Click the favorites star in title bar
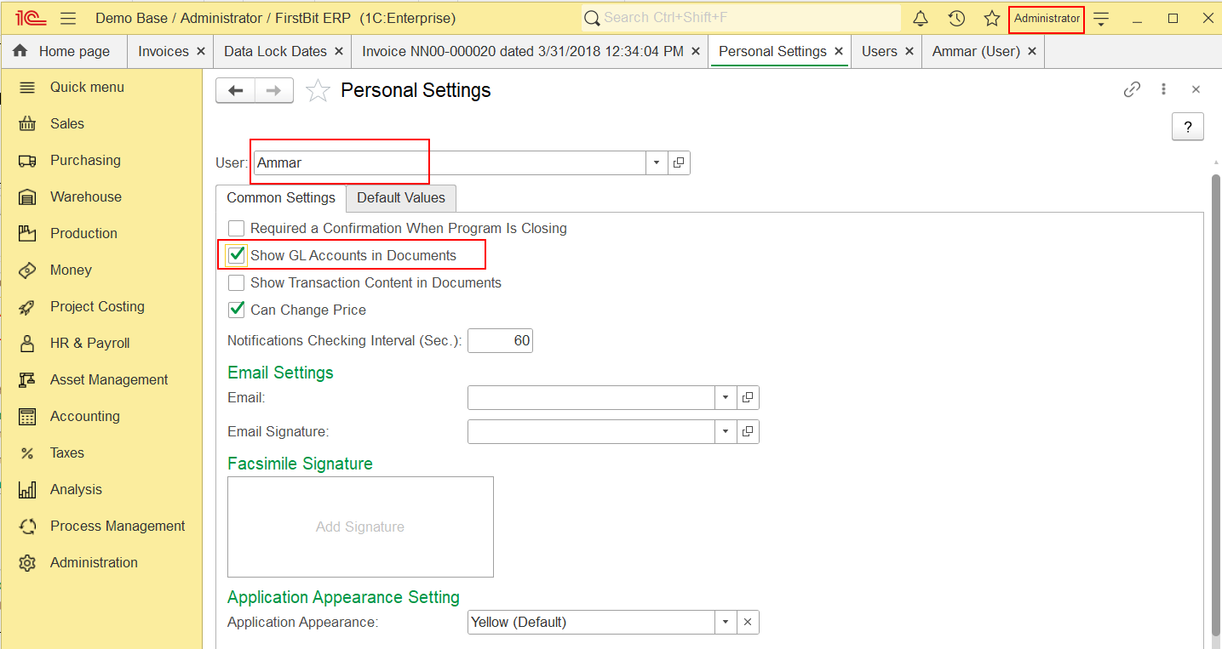 992,19
